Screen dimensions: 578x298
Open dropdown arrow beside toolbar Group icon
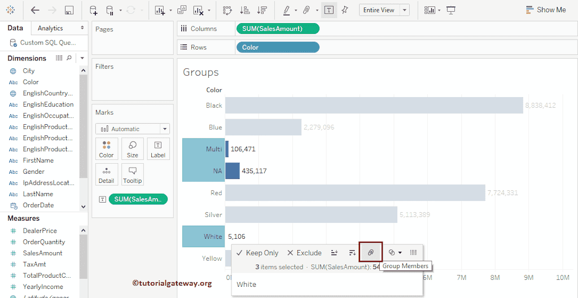(317, 10)
